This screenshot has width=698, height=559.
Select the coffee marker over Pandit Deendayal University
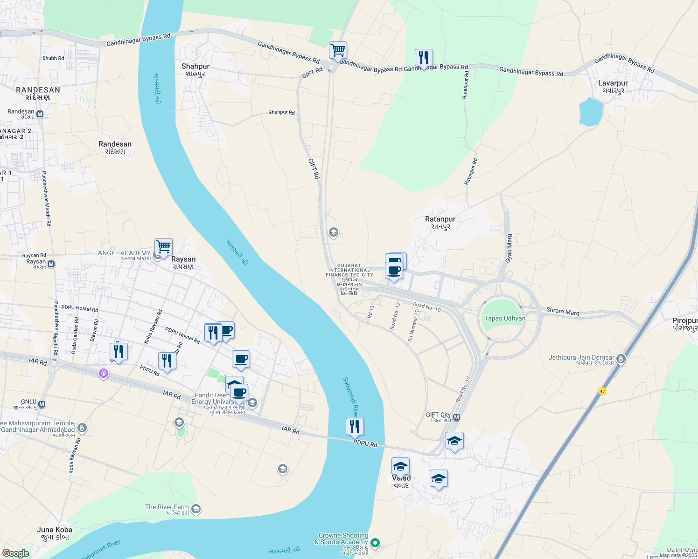coord(239,393)
